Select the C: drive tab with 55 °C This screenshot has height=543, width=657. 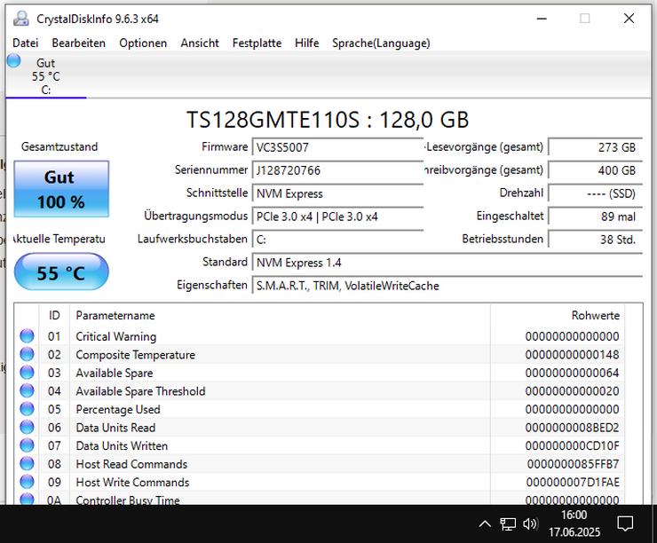point(45,76)
